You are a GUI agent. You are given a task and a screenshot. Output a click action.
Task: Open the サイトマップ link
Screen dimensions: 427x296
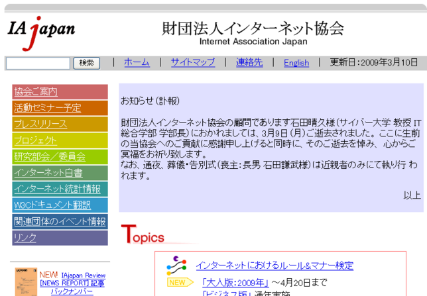[x=193, y=62]
